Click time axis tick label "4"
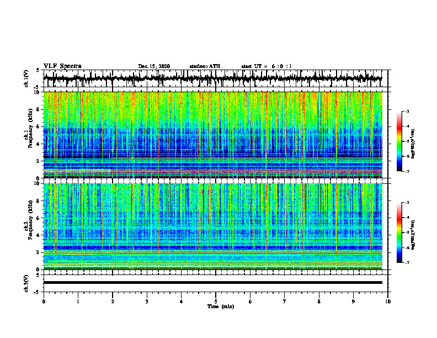 [181, 302]
